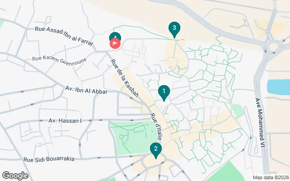
Task: Click map marker number 3
Action: (174, 29)
